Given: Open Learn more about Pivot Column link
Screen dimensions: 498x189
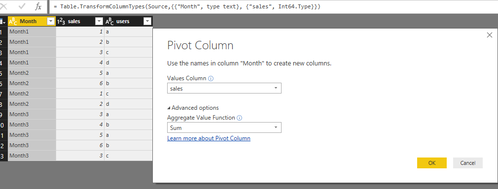Looking at the screenshot, I should tap(209, 138).
